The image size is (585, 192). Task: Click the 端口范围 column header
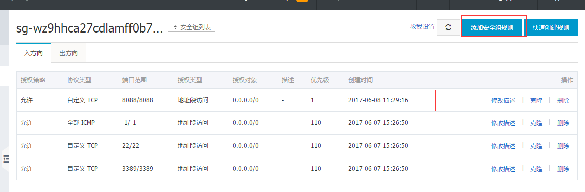pyautogui.click(x=134, y=80)
